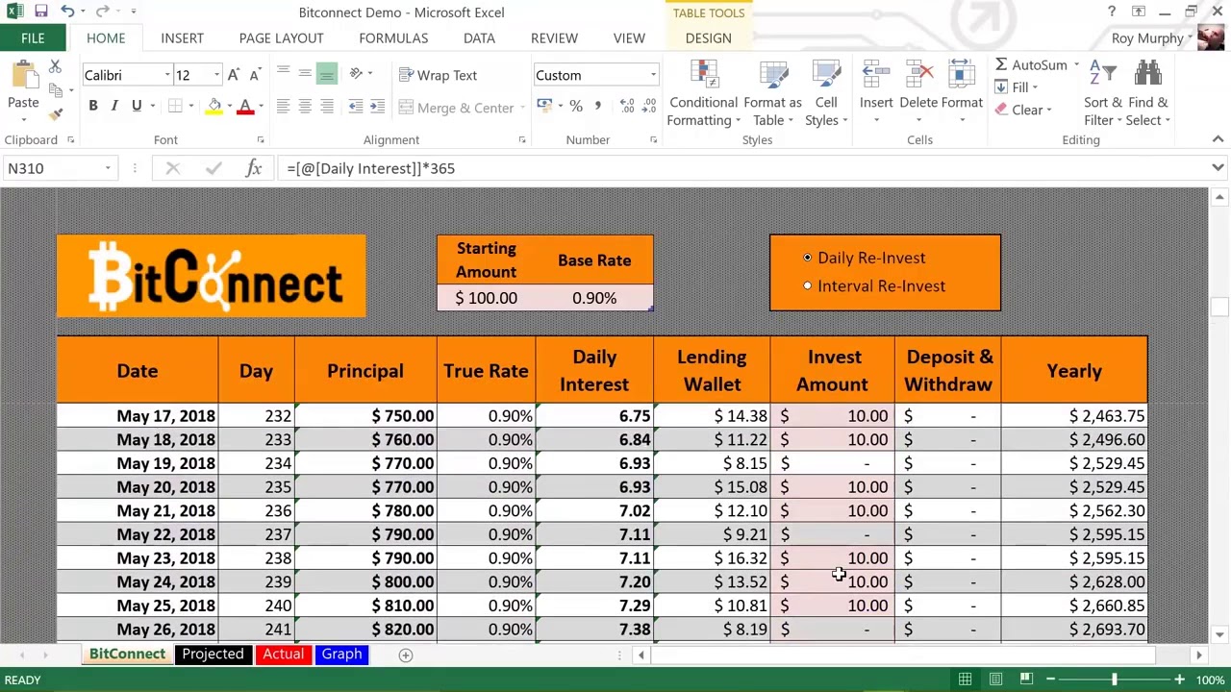
Task: Open the FILE tab
Action: tap(33, 37)
